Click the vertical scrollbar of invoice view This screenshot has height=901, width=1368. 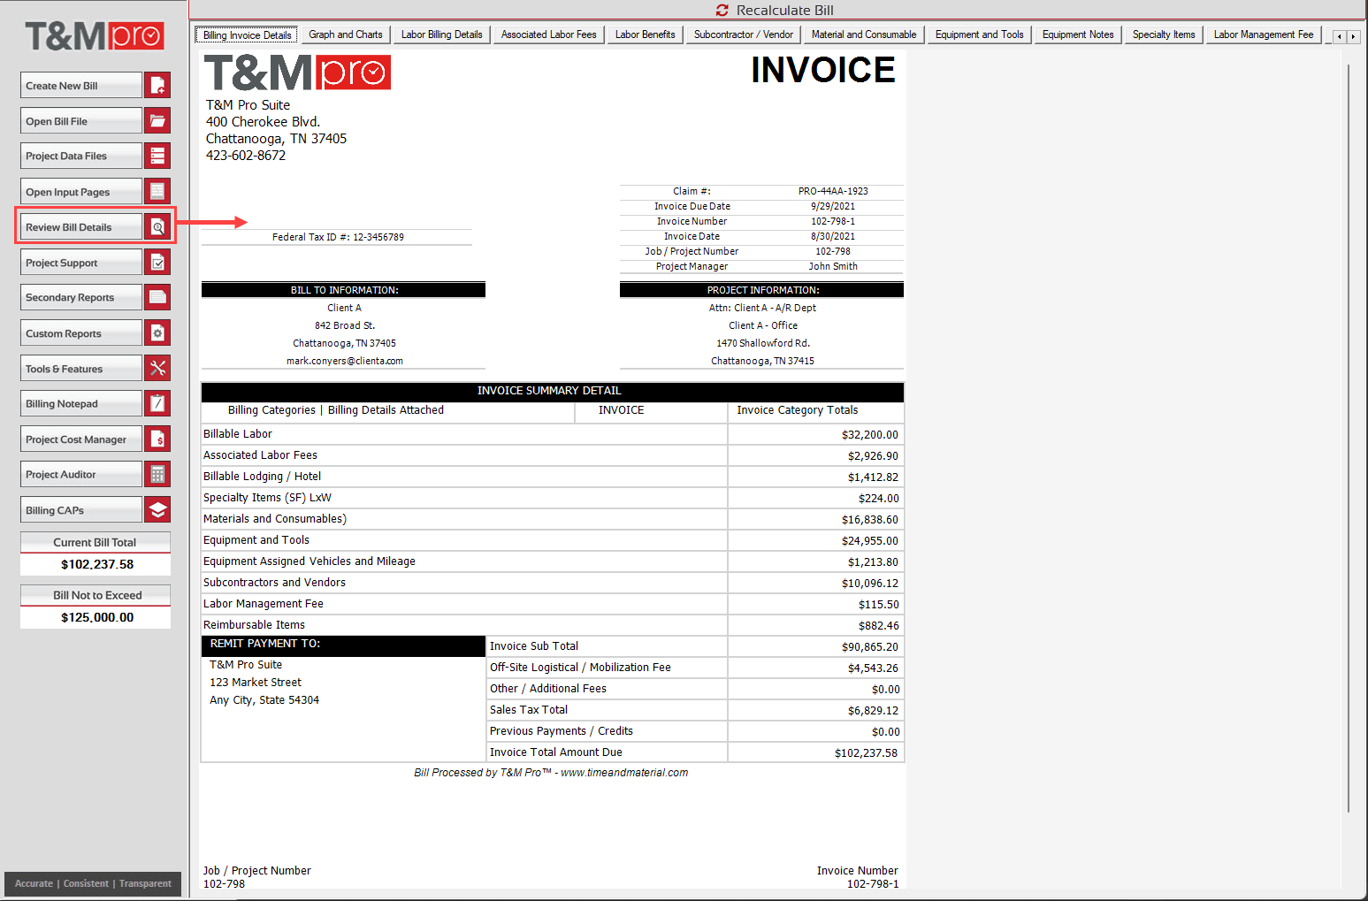(1349, 438)
